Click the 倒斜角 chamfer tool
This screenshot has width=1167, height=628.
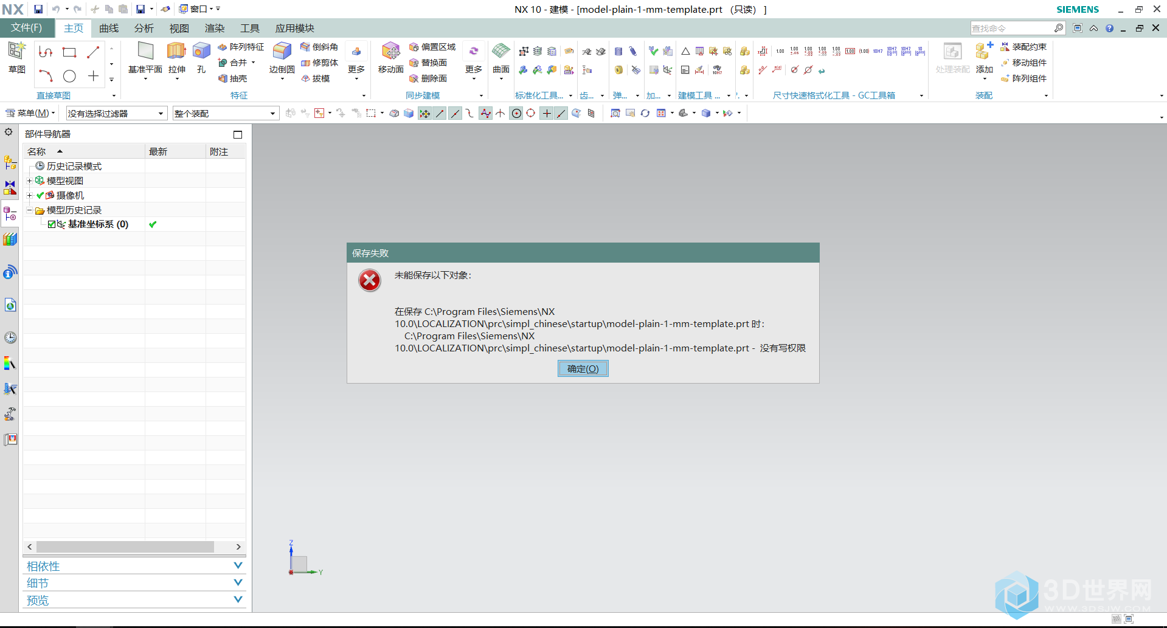click(319, 47)
